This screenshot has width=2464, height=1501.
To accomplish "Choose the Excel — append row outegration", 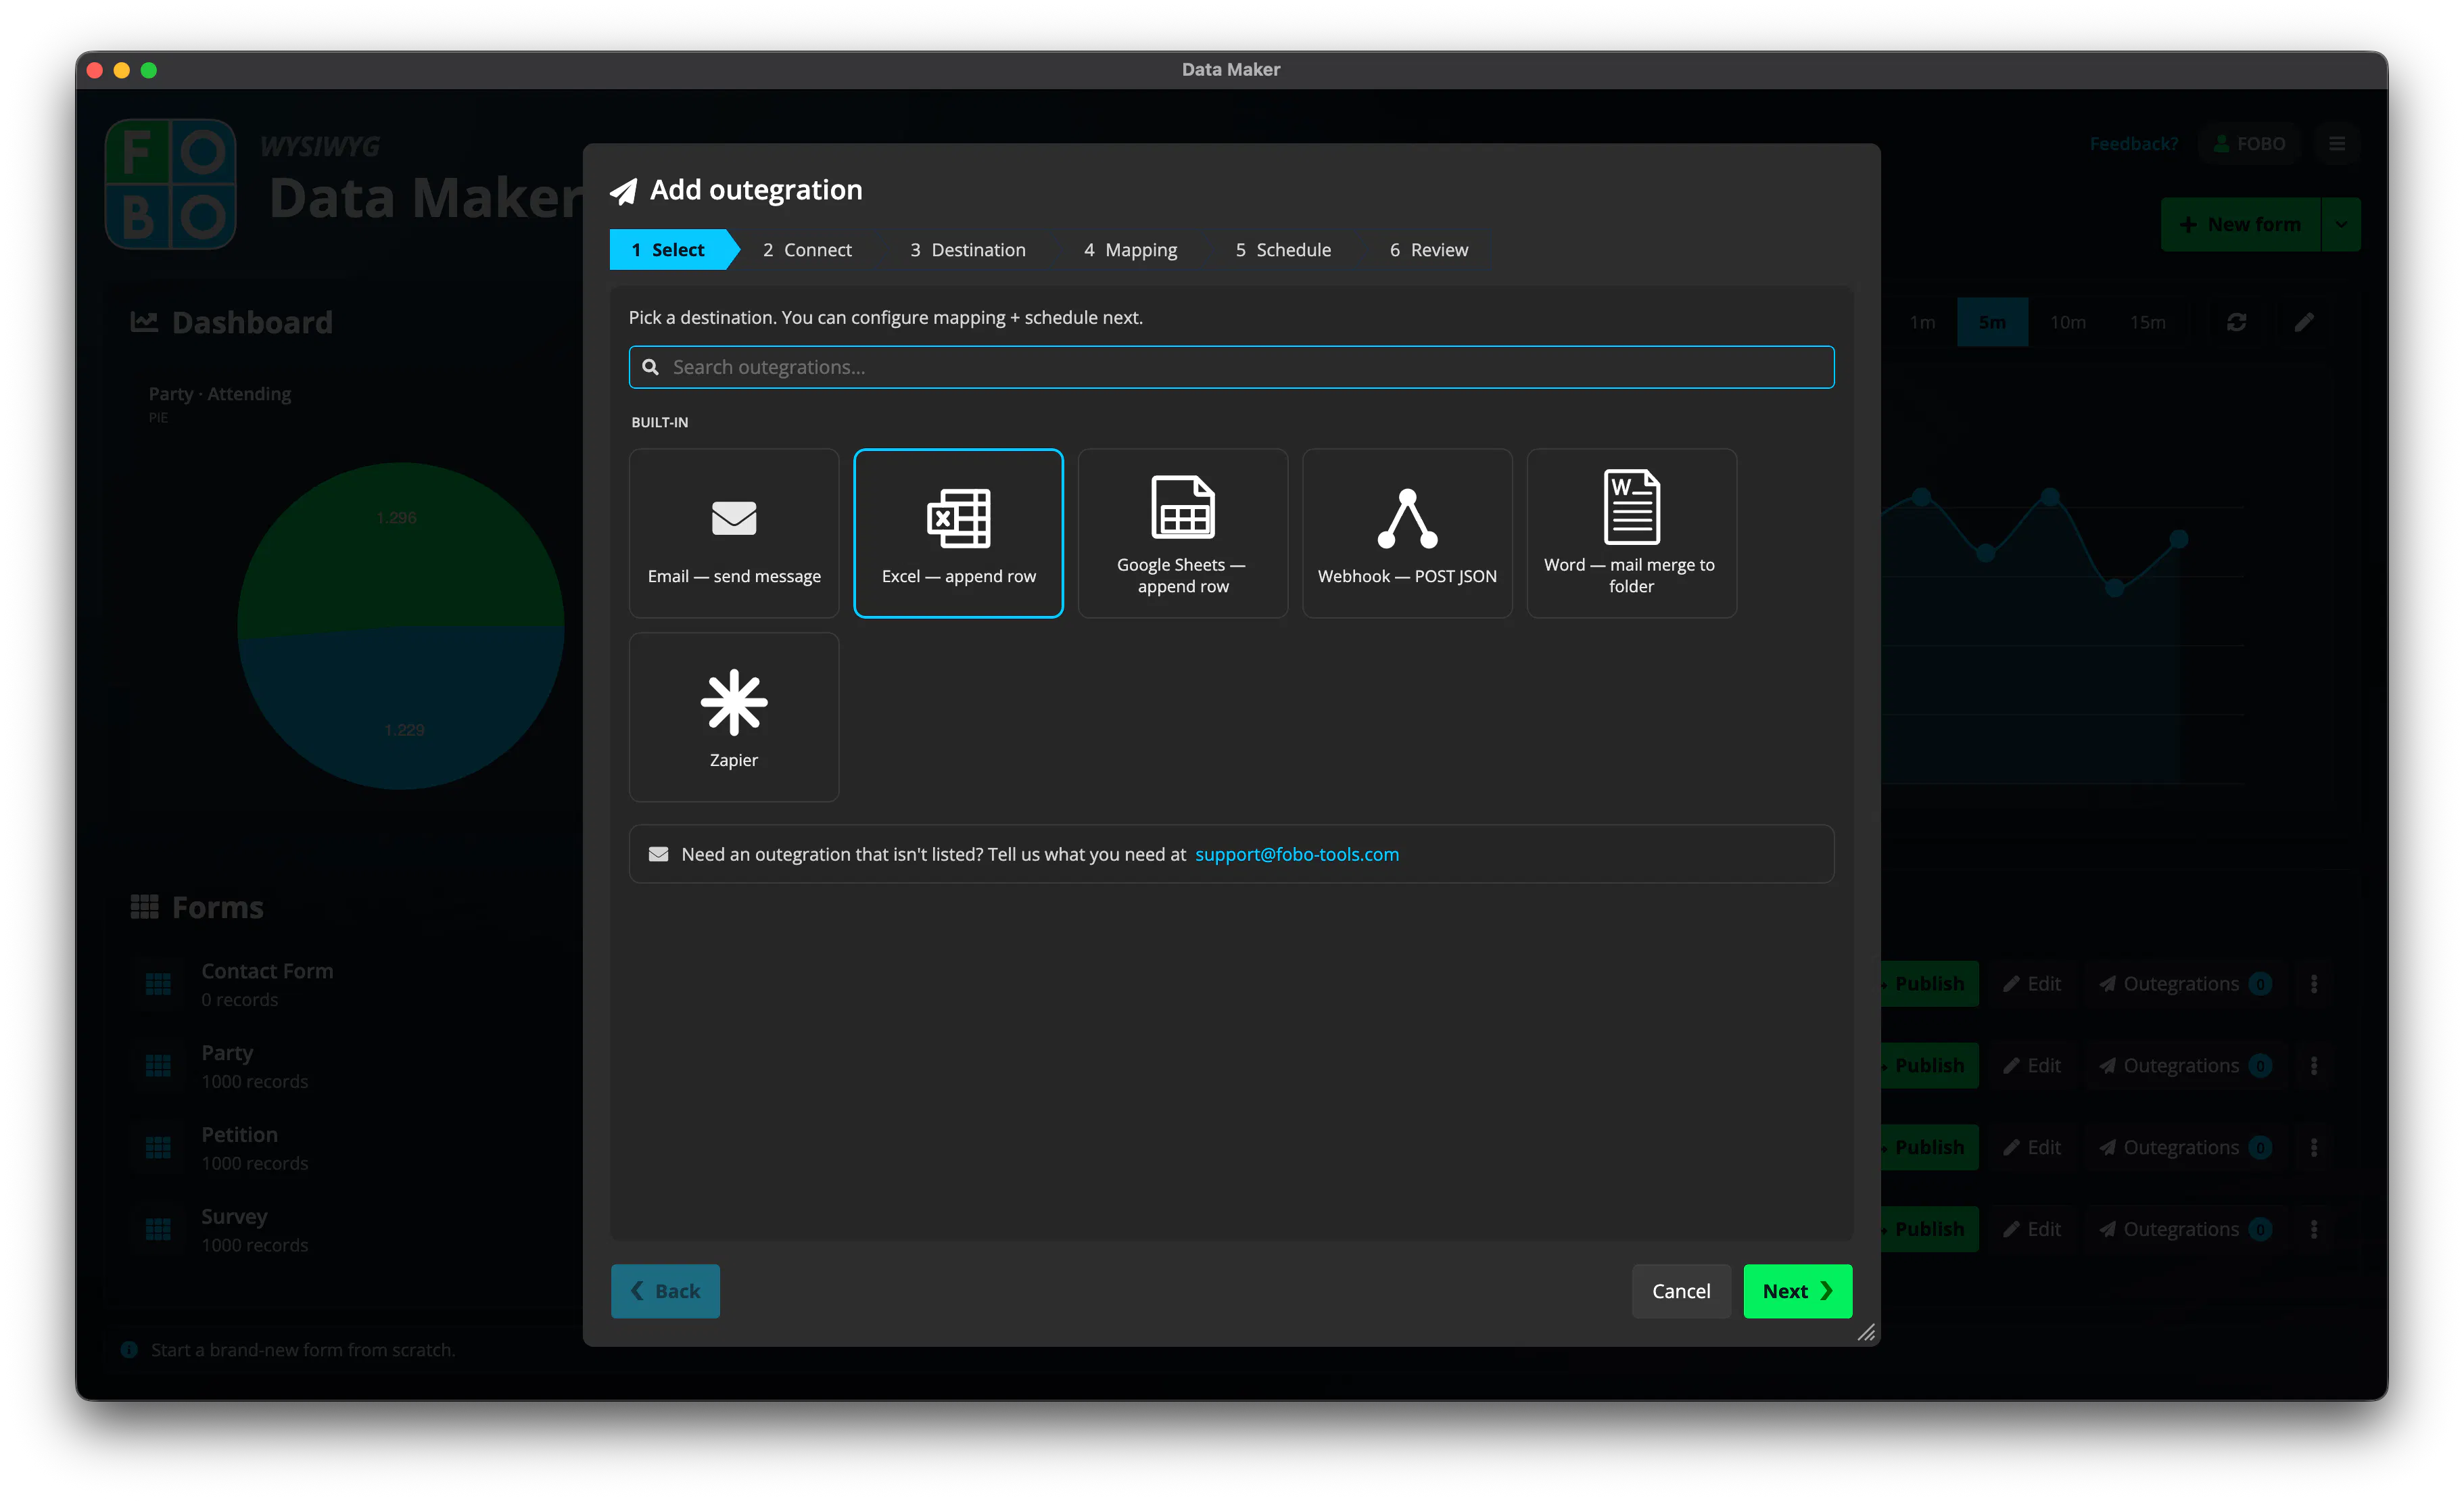I will click(958, 533).
